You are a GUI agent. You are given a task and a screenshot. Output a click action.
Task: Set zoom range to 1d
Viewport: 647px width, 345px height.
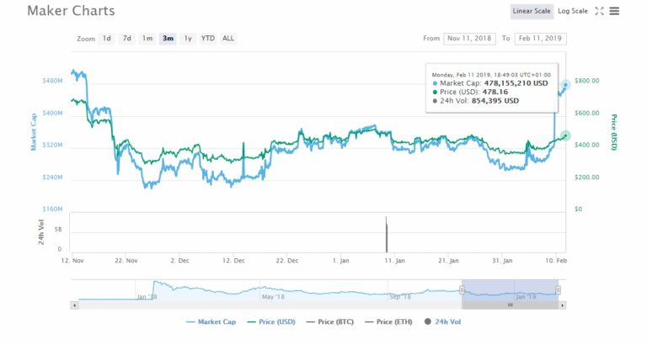point(107,39)
